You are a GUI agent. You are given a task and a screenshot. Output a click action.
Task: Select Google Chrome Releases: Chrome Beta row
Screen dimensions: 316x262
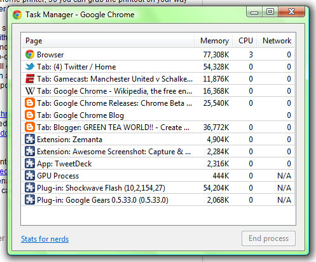pyautogui.click(x=158, y=103)
